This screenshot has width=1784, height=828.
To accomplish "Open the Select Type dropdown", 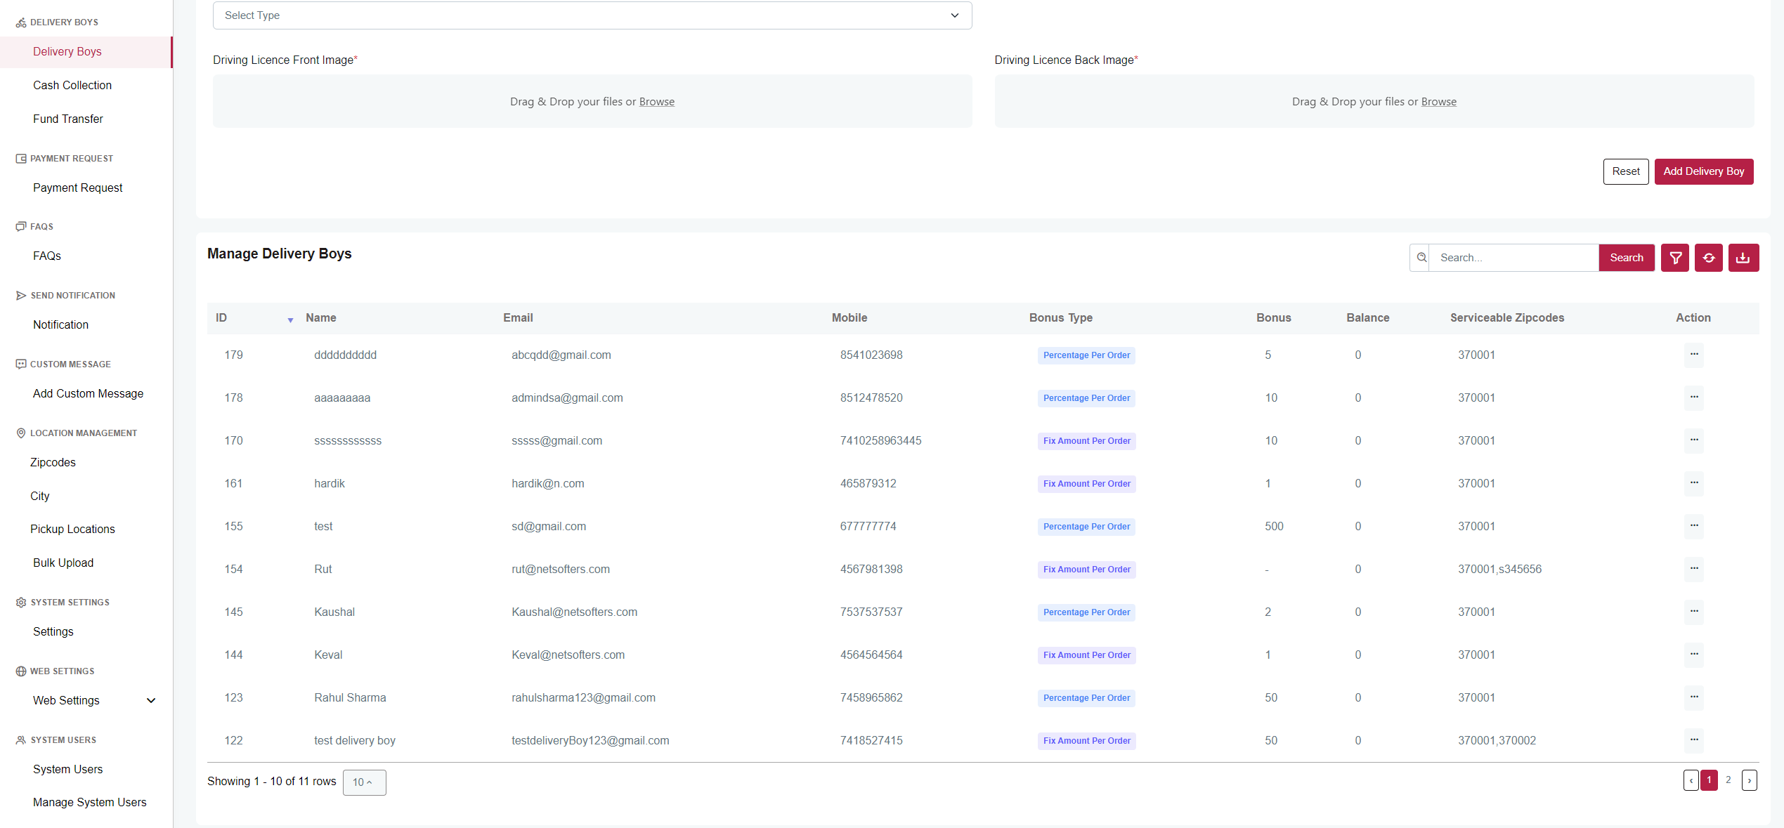I will (592, 15).
